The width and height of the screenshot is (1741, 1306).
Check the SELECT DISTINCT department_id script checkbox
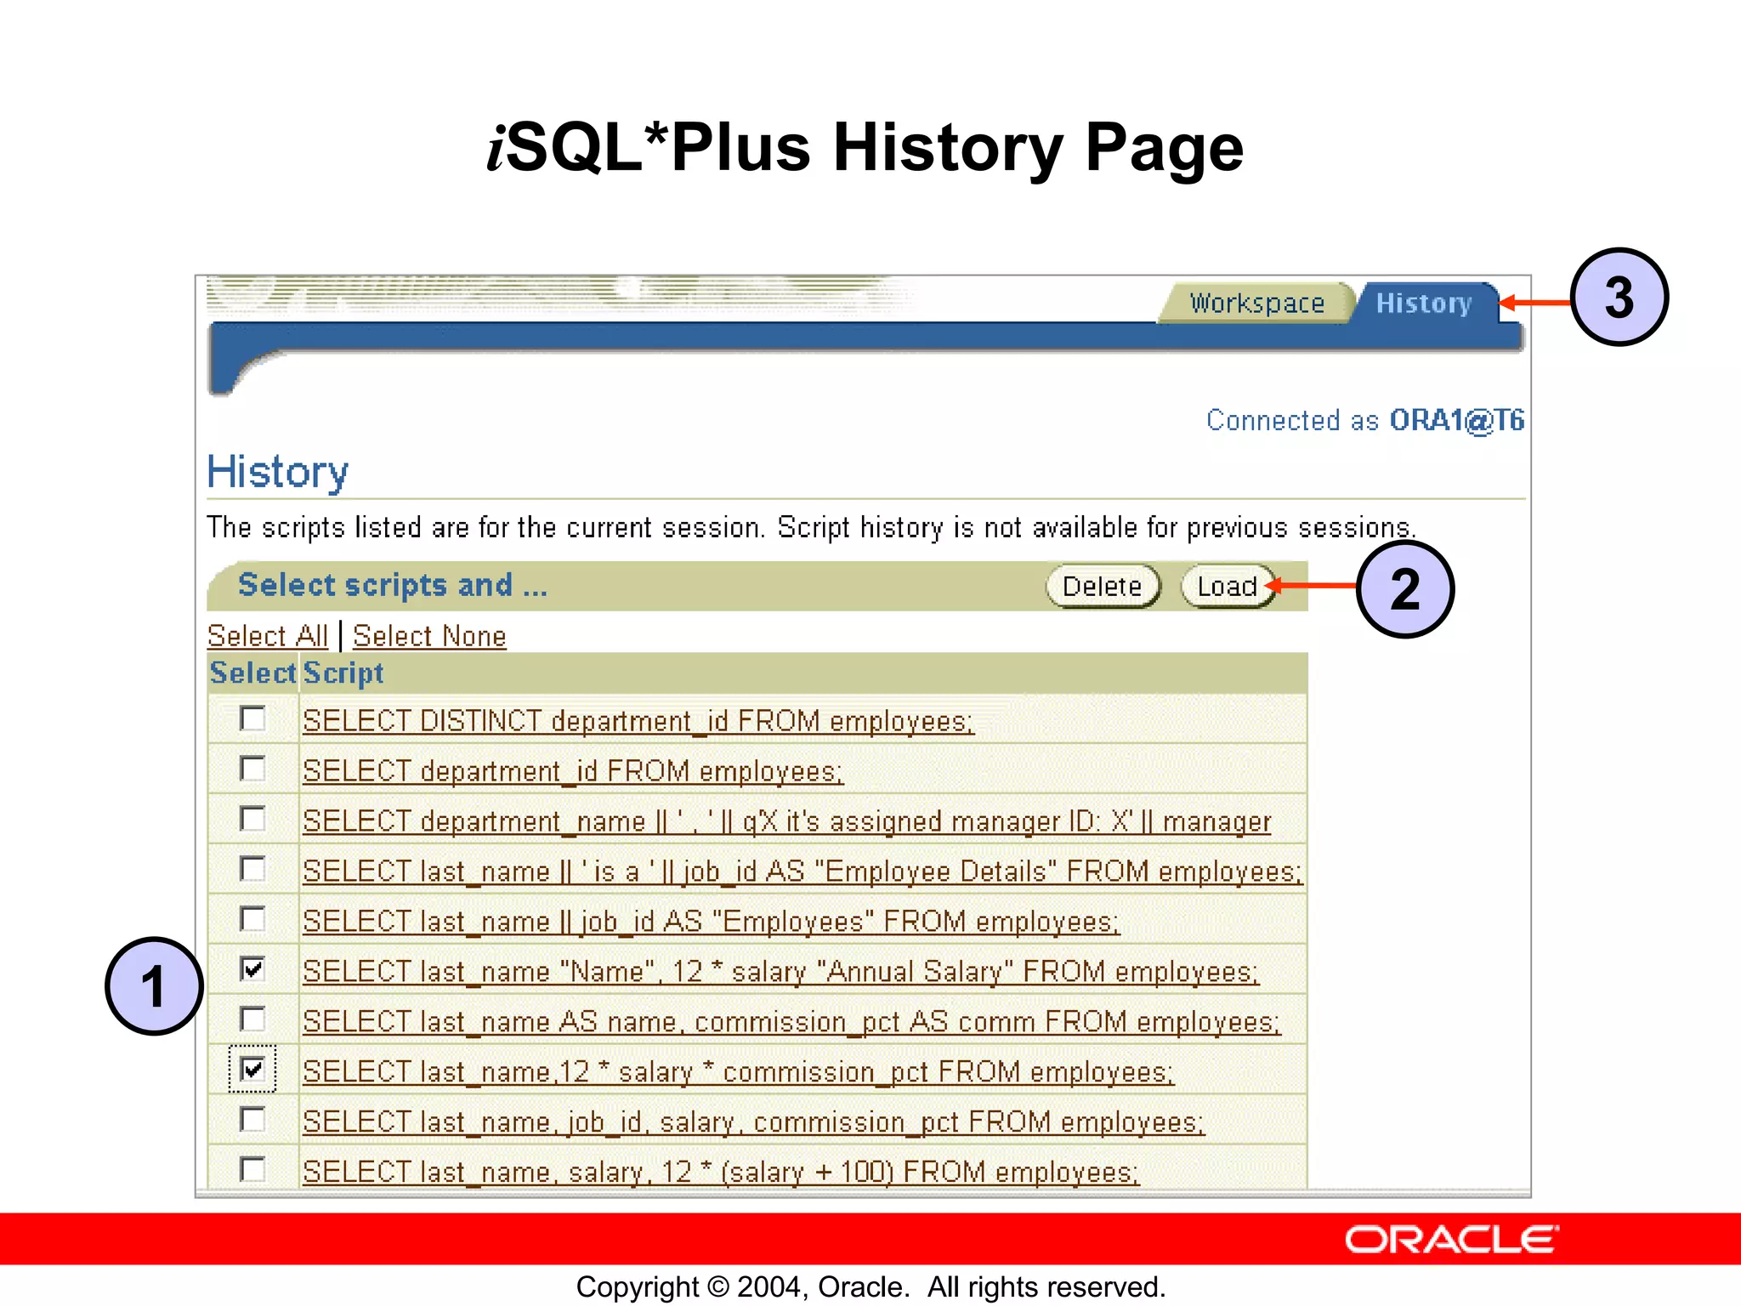click(x=252, y=719)
